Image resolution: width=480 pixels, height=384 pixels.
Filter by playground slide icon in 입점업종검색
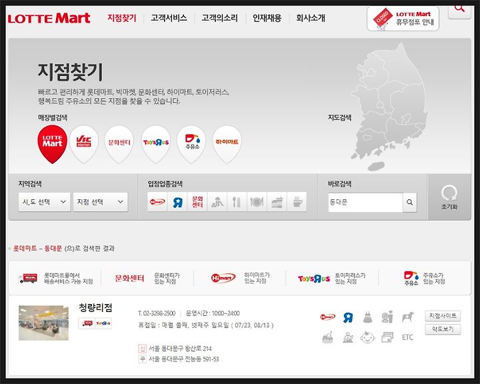217,202
